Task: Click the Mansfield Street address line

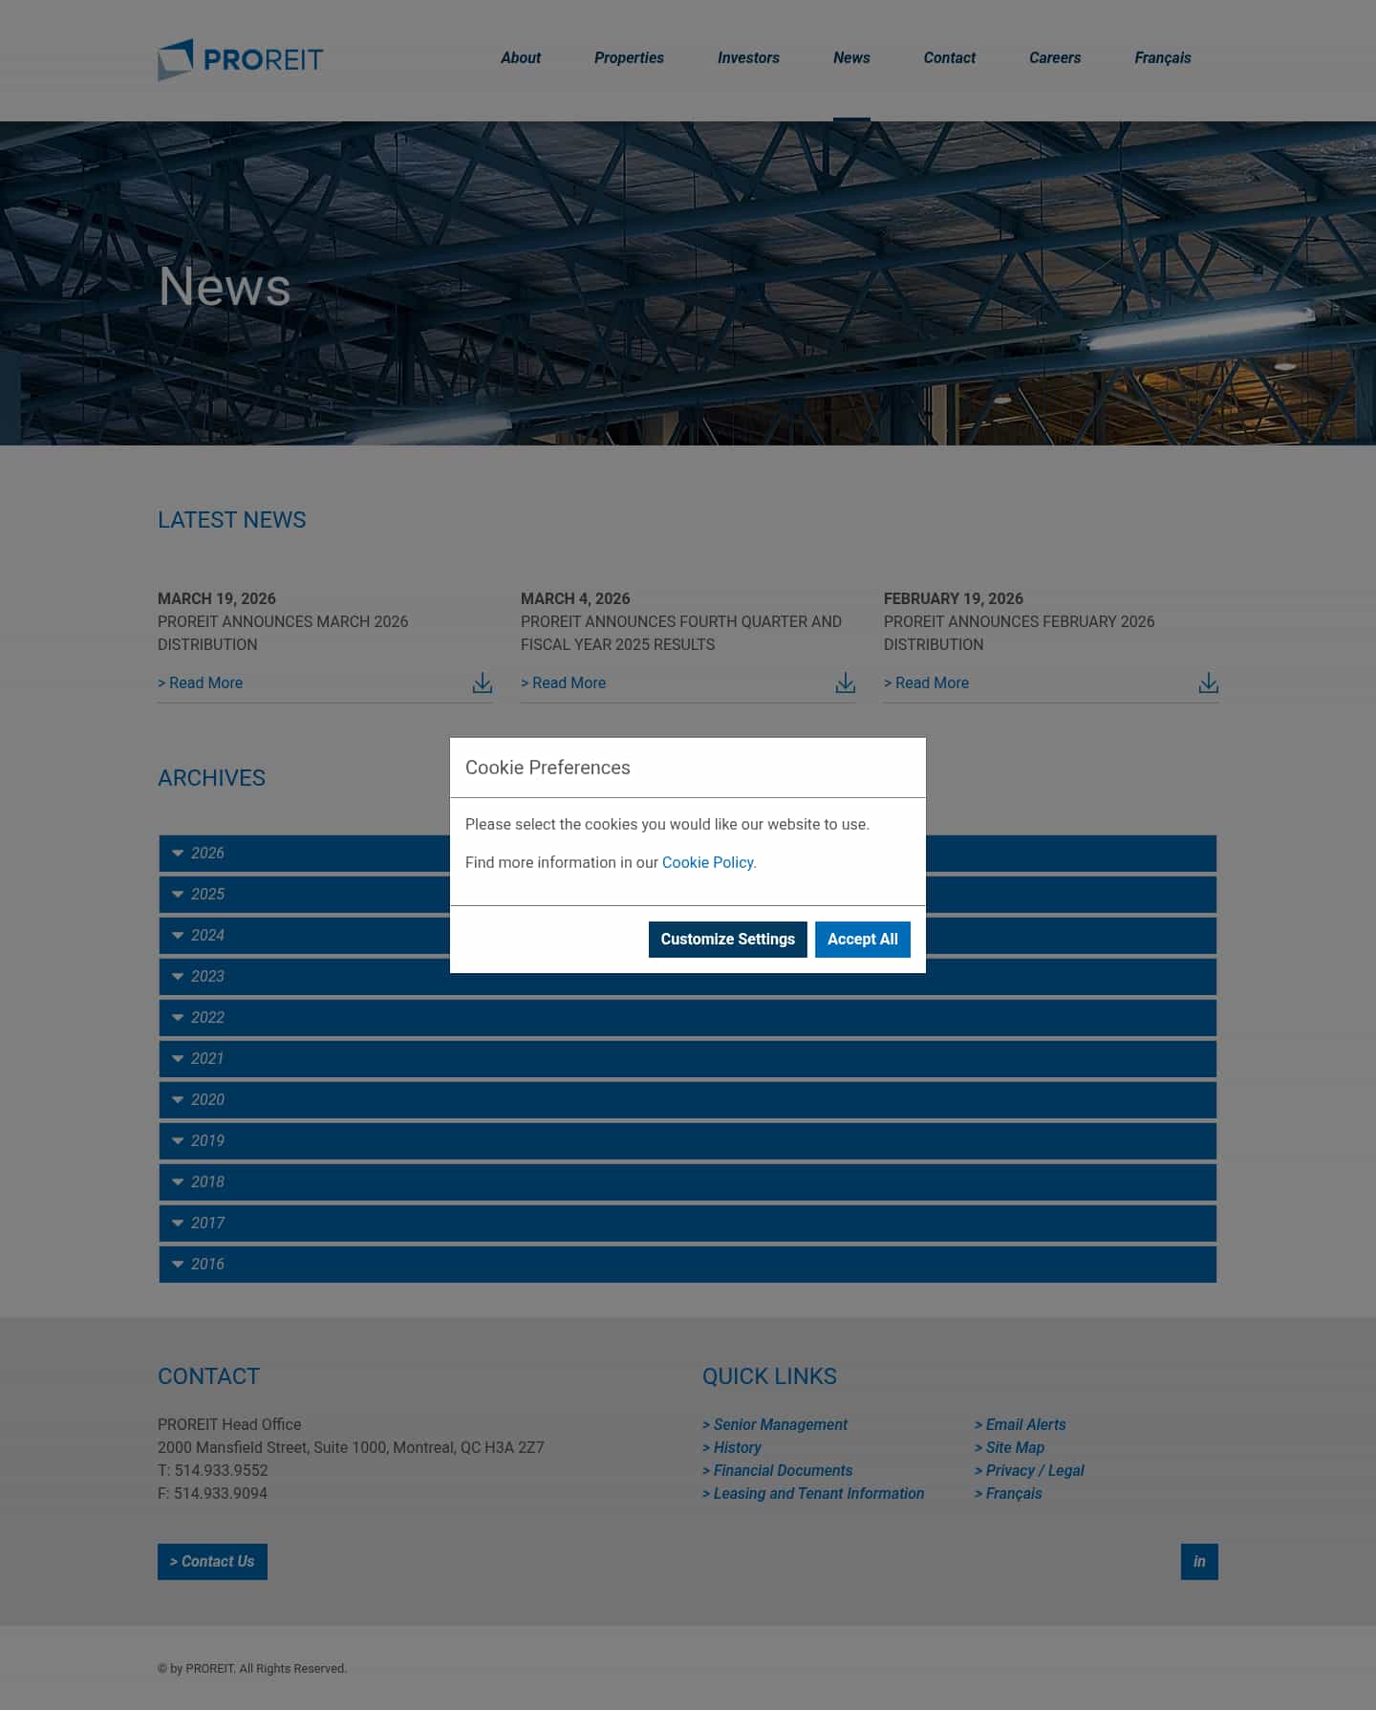Action: [x=351, y=1448]
